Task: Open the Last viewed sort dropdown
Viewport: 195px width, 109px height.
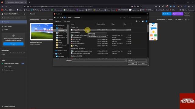Action: click(179, 20)
